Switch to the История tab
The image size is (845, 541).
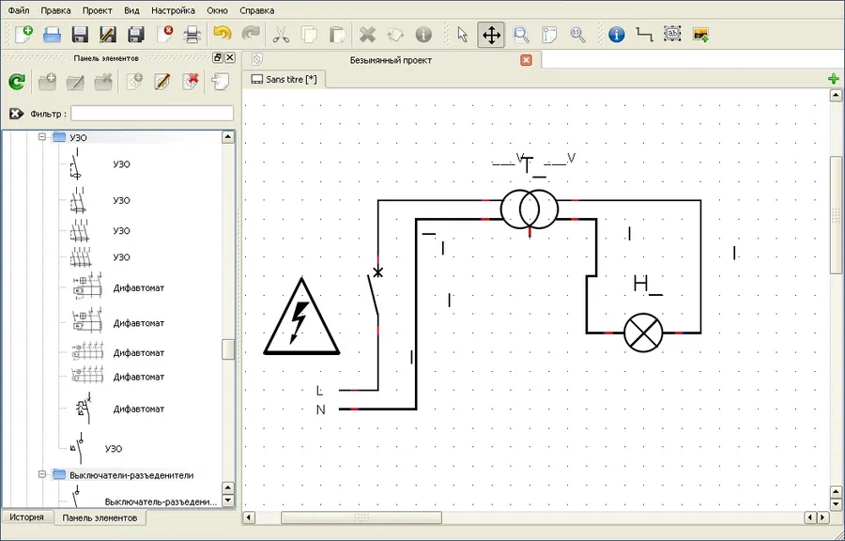(x=27, y=518)
